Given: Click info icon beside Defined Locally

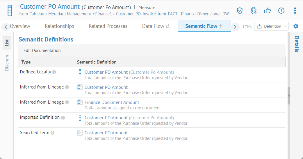Looking at the screenshot, I should [x=54, y=72].
